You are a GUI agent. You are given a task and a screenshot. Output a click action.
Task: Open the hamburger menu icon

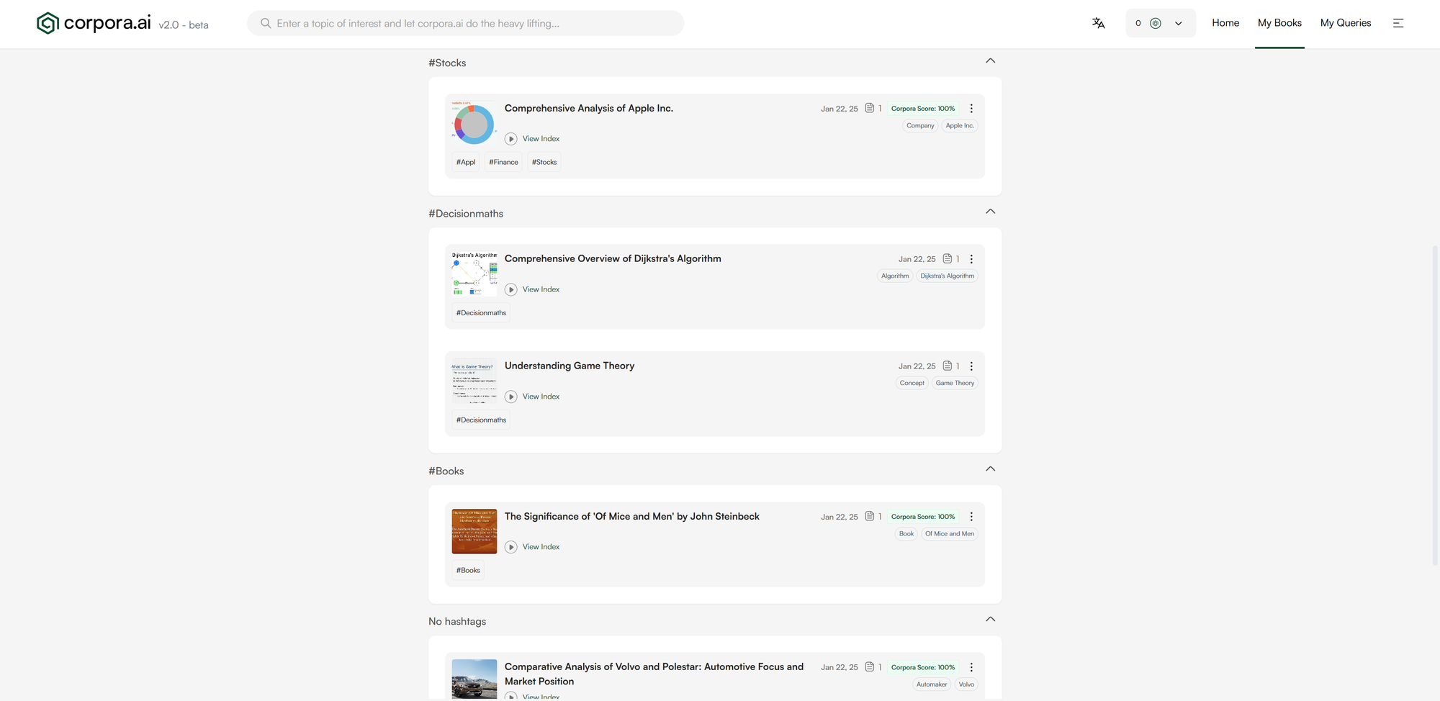(x=1398, y=23)
